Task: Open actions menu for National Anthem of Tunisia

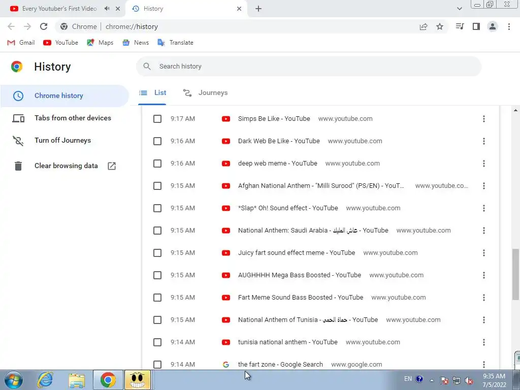Action: pos(484,320)
